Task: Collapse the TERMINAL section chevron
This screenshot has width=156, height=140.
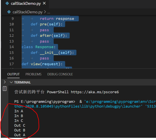Action: [x=11, y=82]
